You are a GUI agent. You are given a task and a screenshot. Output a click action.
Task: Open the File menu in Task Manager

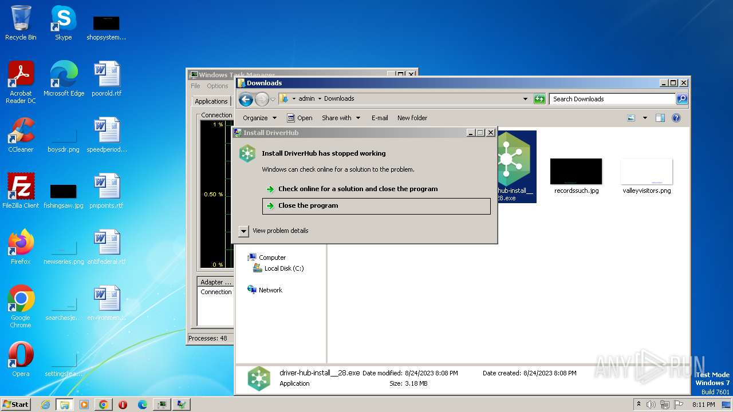[196, 86]
